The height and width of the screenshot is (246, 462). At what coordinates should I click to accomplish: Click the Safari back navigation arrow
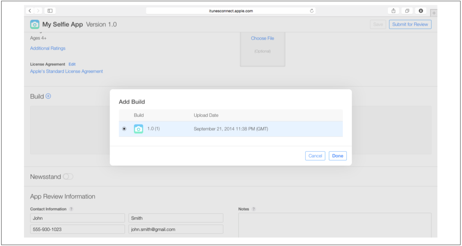30,11
